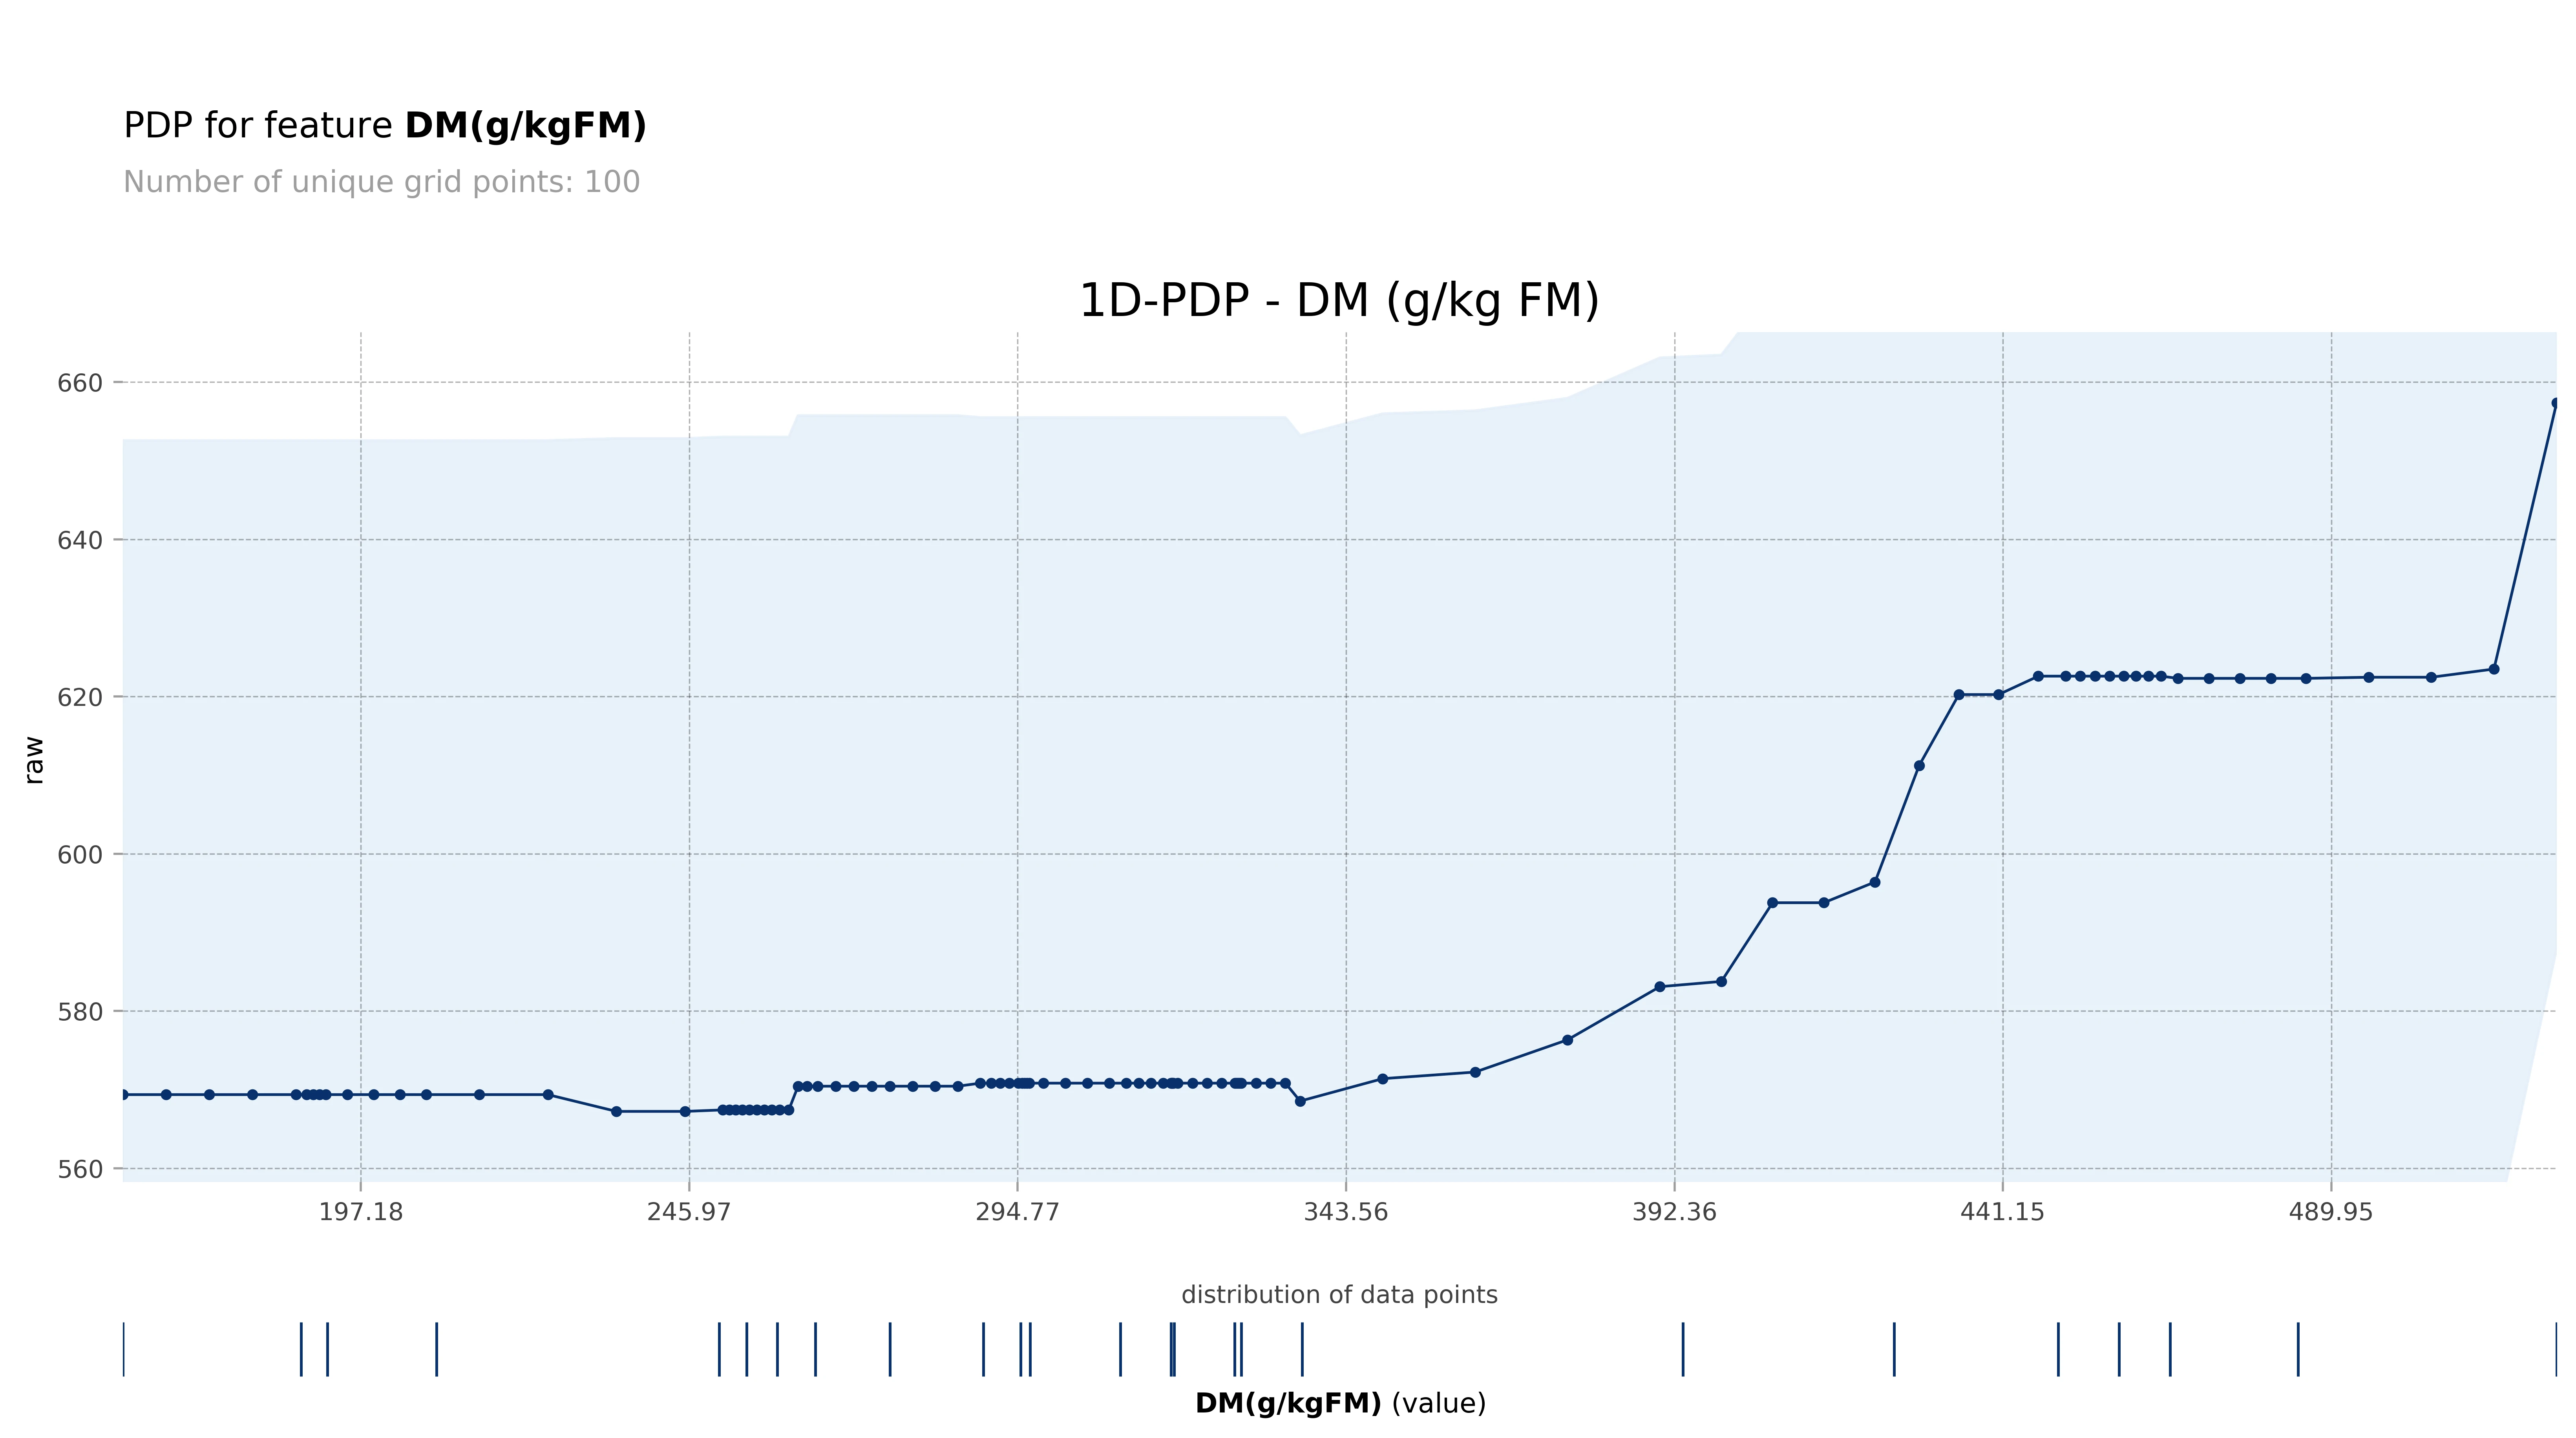Click the 441.15 x-axis tick label
This screenshot has height=1438, width=2576.
coord(2002,1212)
